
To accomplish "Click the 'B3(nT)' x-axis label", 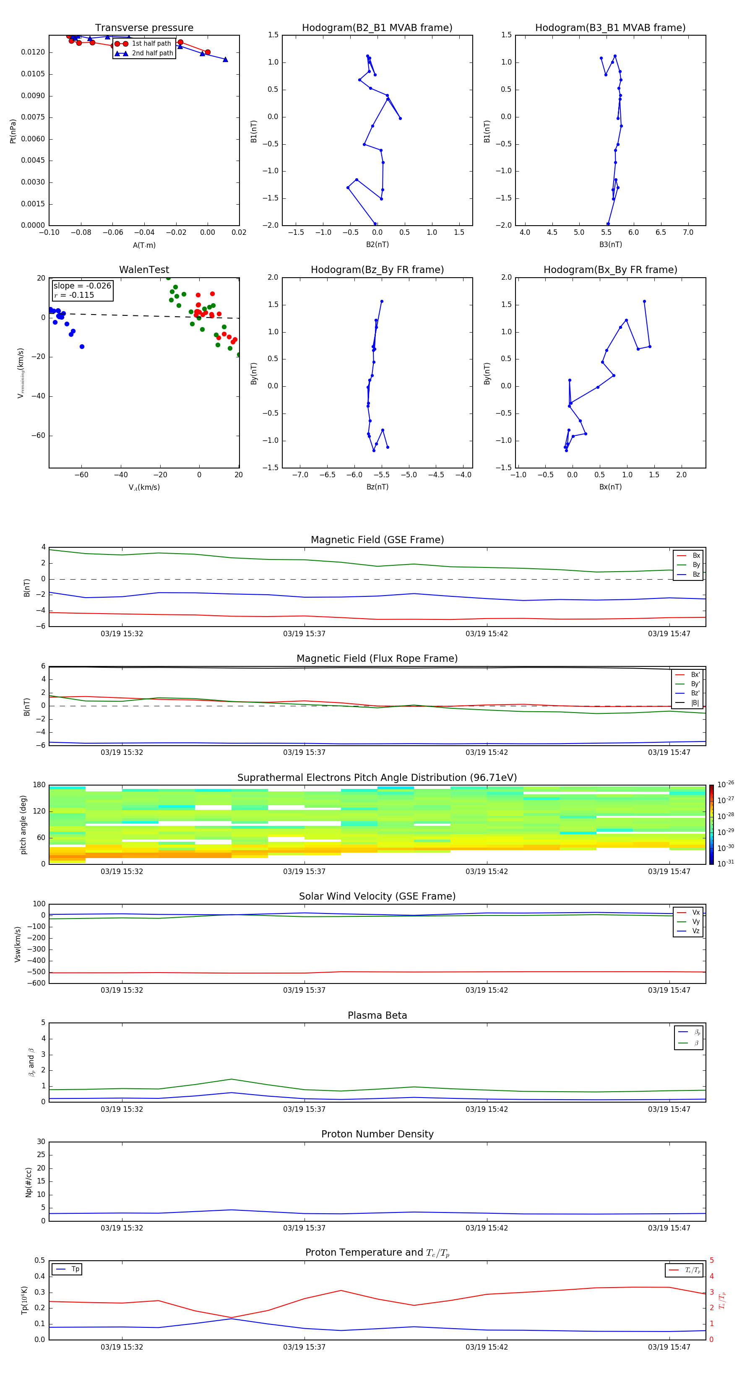I will click(610, 245).
